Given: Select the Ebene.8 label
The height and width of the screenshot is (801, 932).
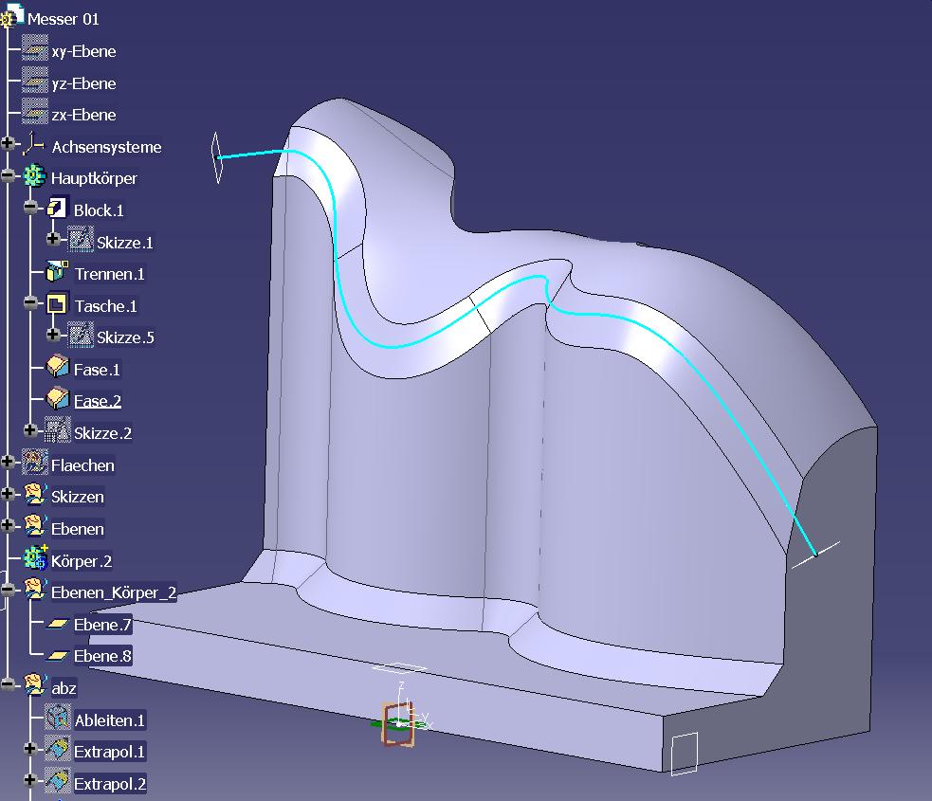Looking at the screenshot, I should (x=102, y=656).
